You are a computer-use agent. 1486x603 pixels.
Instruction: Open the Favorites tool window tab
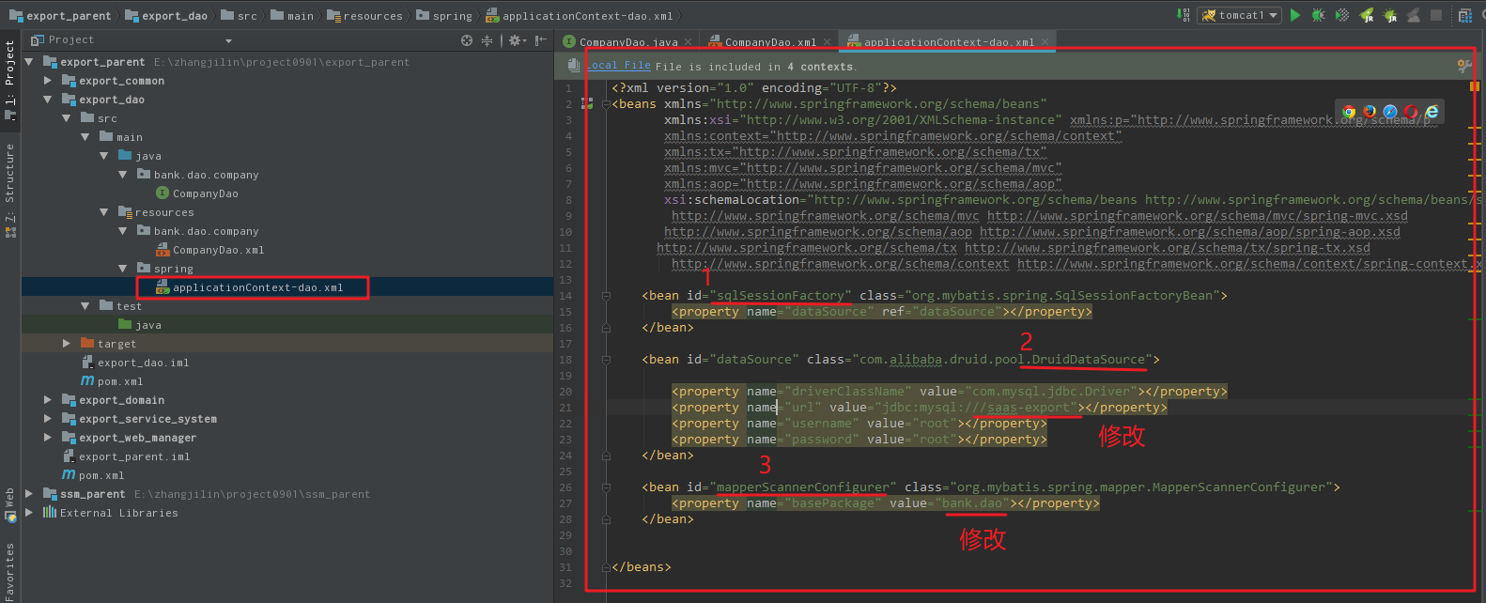click(10, 570)
